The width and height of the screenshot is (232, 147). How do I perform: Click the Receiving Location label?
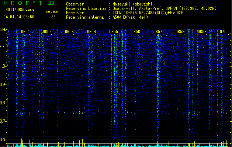point(86,8)
